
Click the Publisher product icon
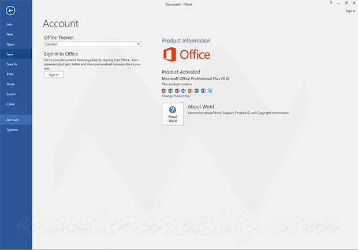click(196, 91)
